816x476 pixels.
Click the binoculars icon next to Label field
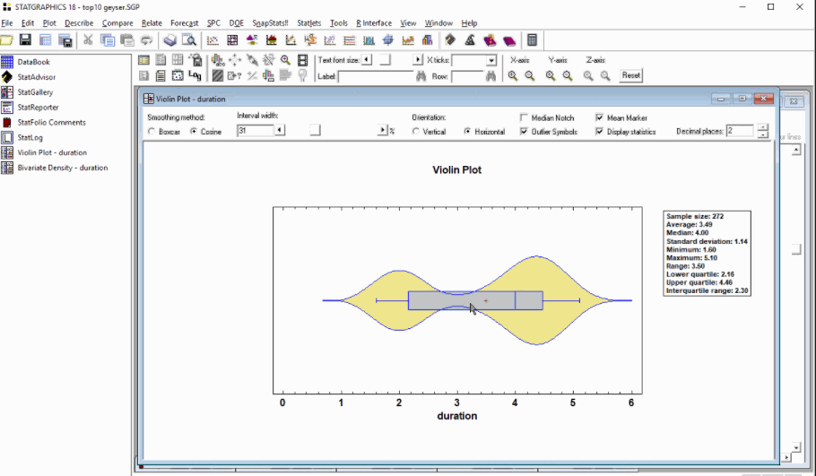[x=421, y=77]
